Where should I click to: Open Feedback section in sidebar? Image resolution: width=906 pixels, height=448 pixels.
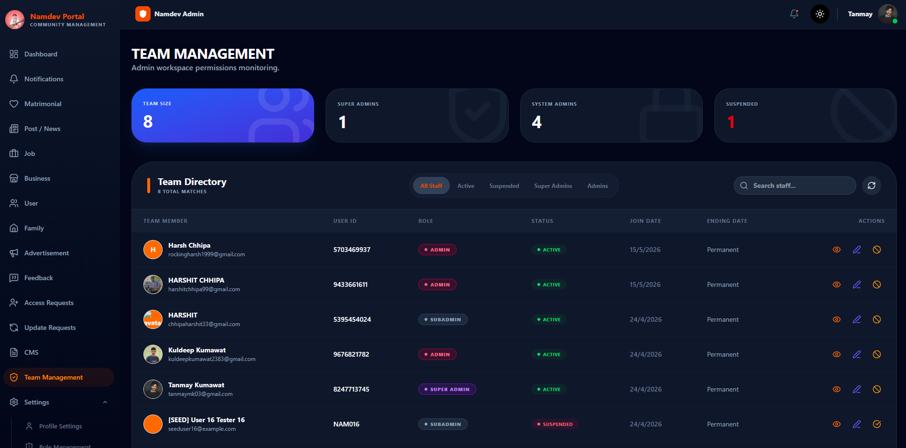[x=59, y=278]
